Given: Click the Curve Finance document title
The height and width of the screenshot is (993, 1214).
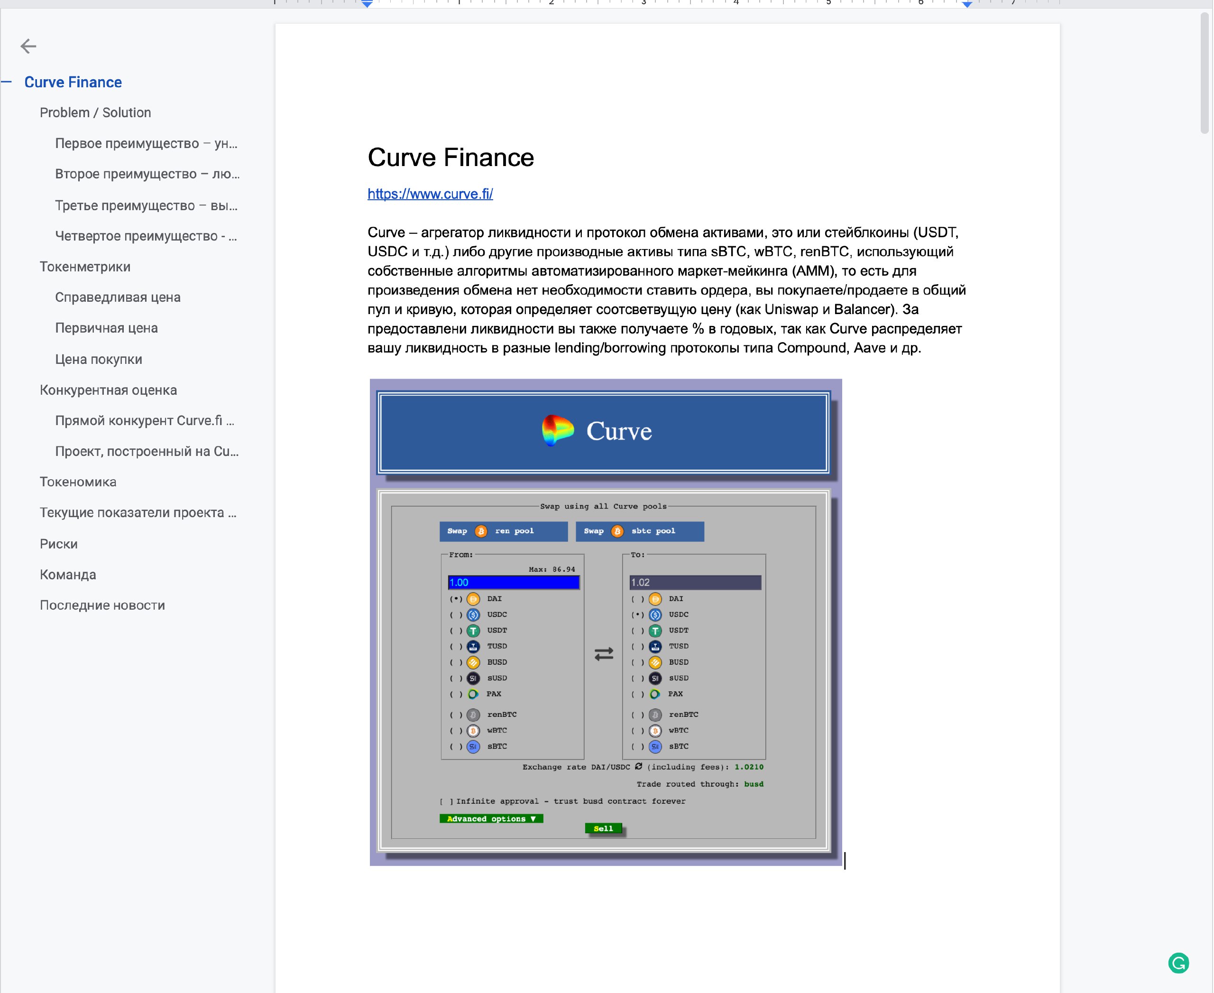Looking at the screenshot, I should pos(451,158).
